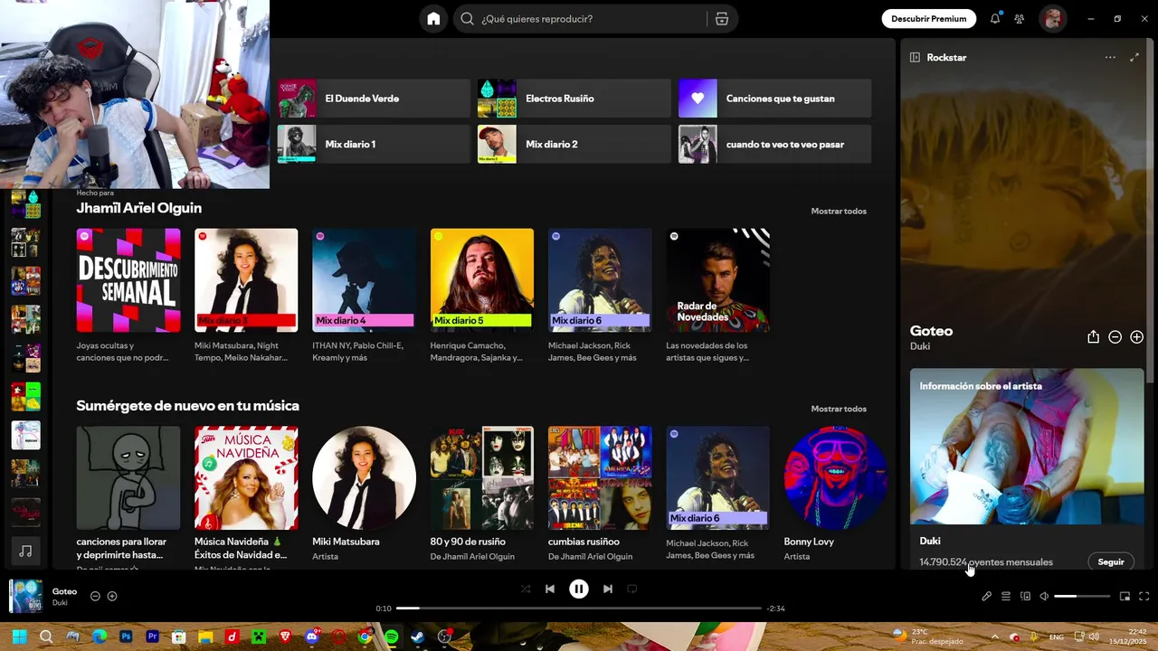Go to Spotify Home via the house icon
Screen dimensions: 1158x651
(433, 19)
